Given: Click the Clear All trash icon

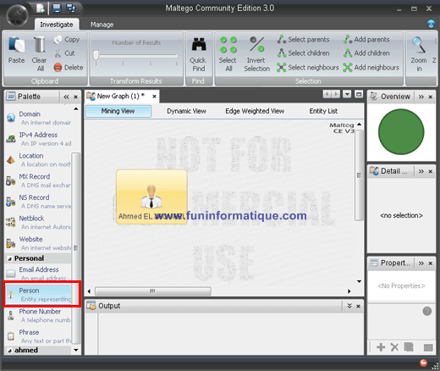Looking at the screenshot, I should point(40,45).
